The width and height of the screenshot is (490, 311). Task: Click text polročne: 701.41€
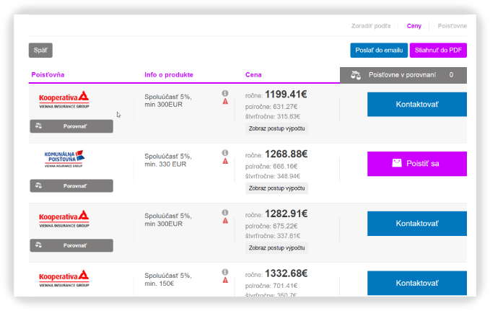pyautogui.click(x=271, y=286)
